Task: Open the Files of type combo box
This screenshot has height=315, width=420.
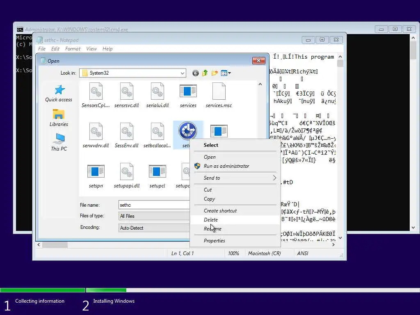Action: [154, 216]
